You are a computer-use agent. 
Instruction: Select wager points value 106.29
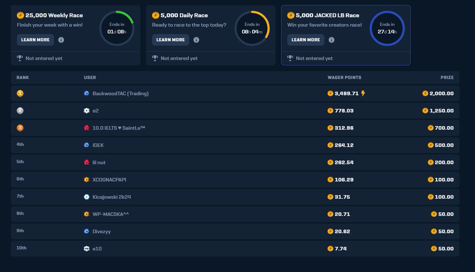click(x=344, y=179)
